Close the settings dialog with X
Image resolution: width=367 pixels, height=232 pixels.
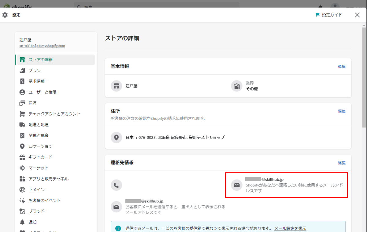coord(357,15)
